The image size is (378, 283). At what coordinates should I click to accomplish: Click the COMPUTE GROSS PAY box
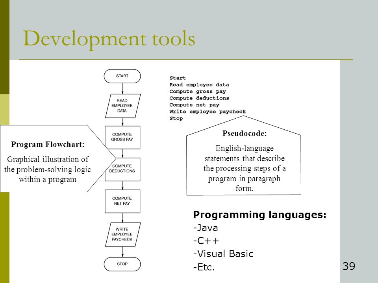pyautogui.click(x=122, y=138)
